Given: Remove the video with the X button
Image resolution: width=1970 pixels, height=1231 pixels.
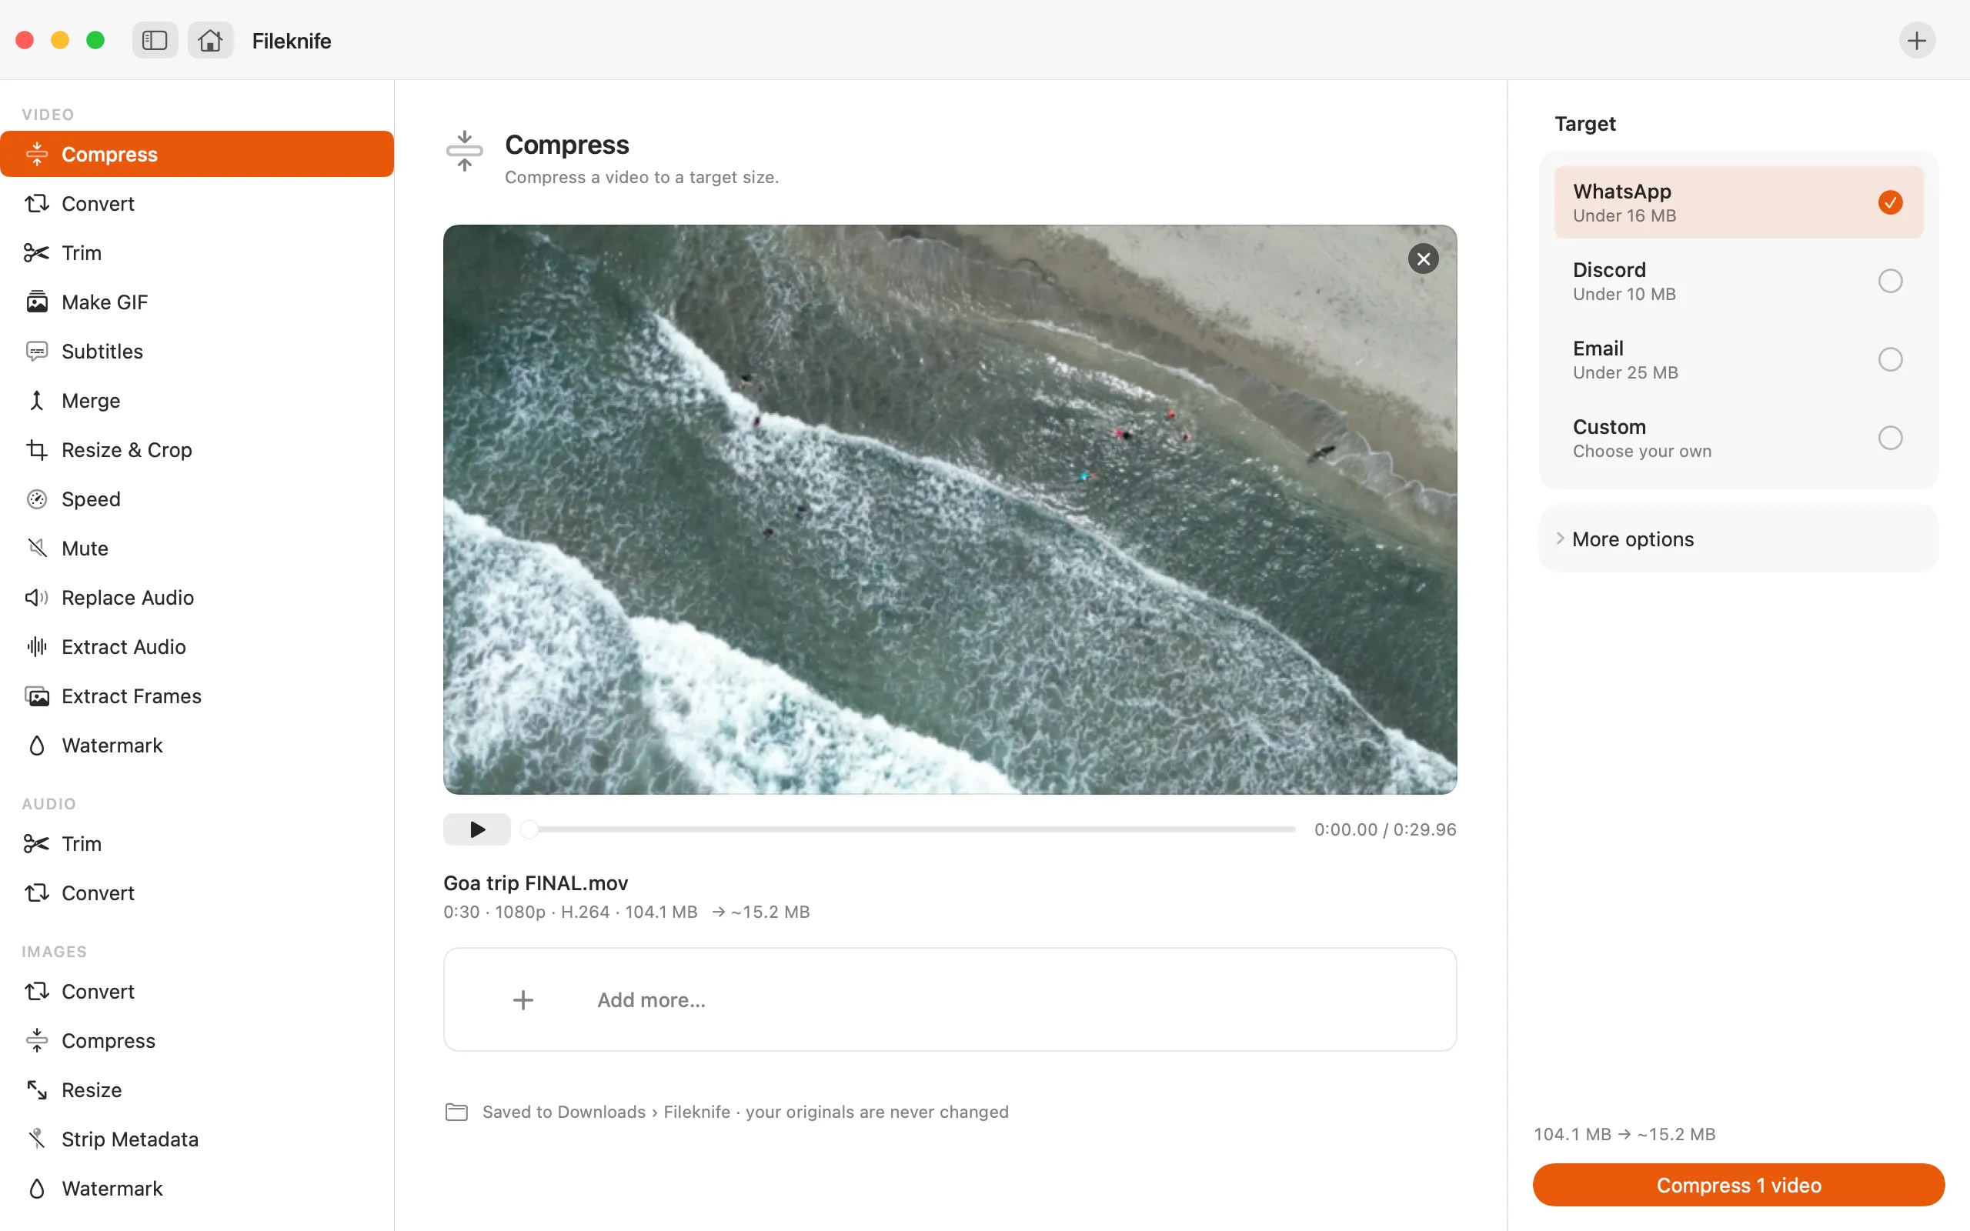Looking at the screenshot, I should coord(1423,259).
